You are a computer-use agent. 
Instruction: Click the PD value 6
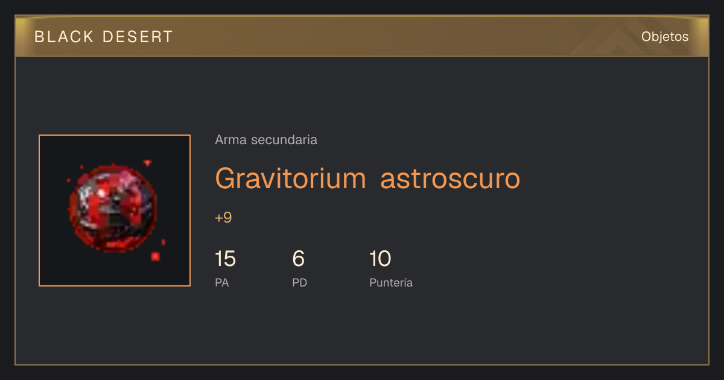(299, 259)
